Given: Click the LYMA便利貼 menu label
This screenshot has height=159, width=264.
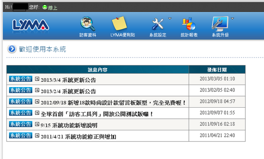Looking at the screenshot, I should [123, 35].
